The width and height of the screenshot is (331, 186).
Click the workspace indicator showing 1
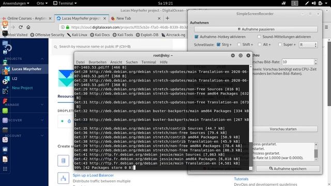coord(295,3)
